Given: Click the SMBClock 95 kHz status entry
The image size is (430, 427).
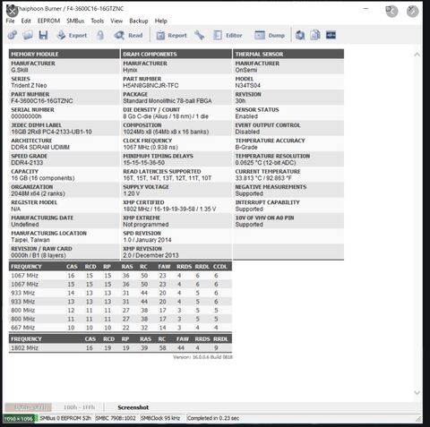Looking at the screenshot, I should point(160,418).
